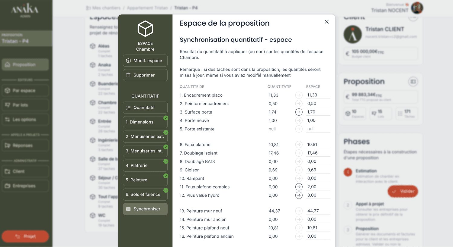Go to step 3. Menuiseries int.
The width and height of the screenshot is (453, 247).
tap(145, 151)
